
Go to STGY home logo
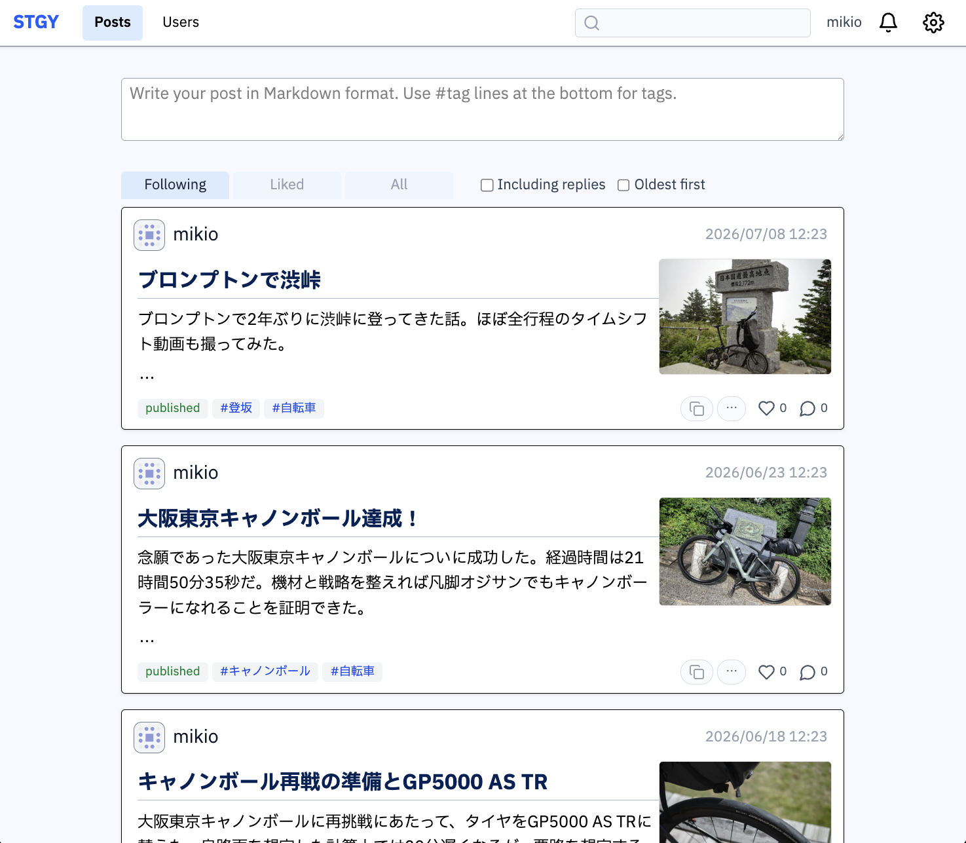(x=36, y=22)
